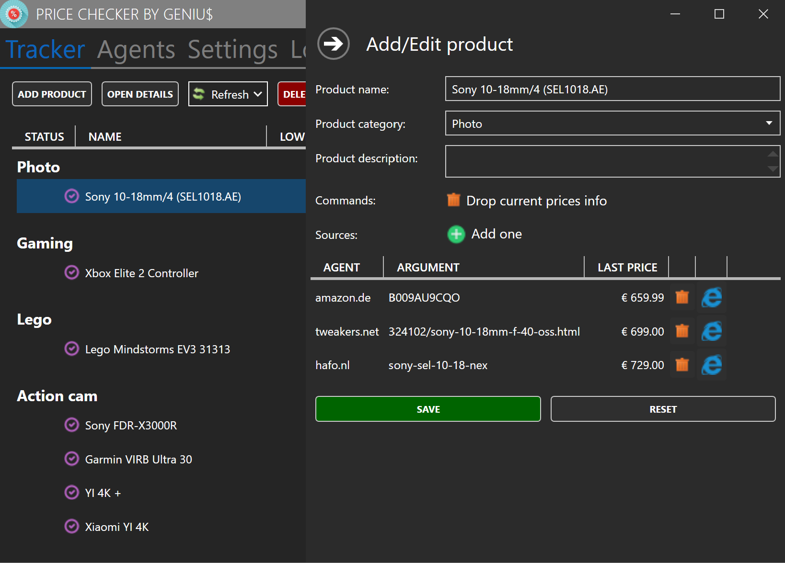Image resolution: width=785 pixels, height=563 pixels.
Task: Click the Gaming category group header
Action: coord(45,243)
